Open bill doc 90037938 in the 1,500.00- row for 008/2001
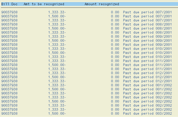The width and height of the screenshot is (178, 117). [x=9, y=28]
